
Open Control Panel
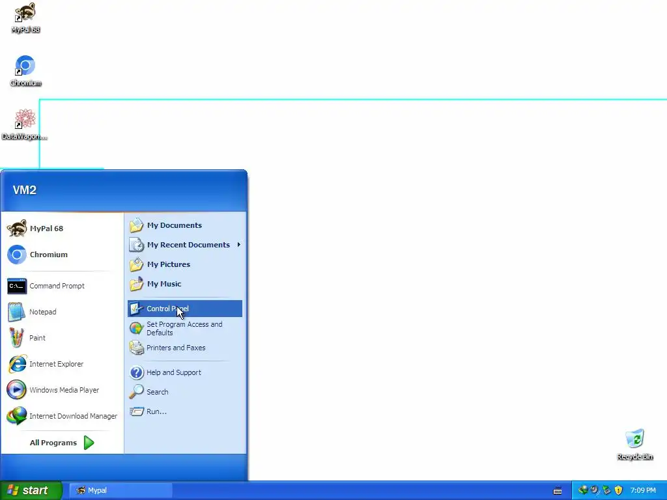pyautogui.click(x=184, y=309)
